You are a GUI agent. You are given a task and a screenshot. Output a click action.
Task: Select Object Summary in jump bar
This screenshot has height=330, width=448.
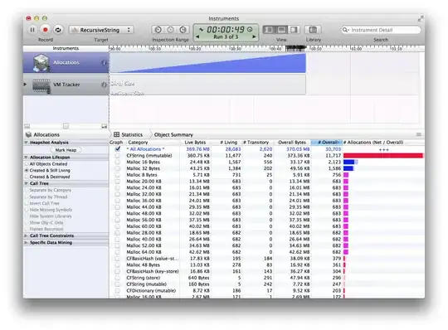[x=173, y=134]
